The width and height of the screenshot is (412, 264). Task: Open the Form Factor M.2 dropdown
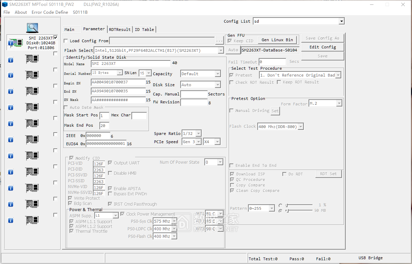[x=339, y=103]
